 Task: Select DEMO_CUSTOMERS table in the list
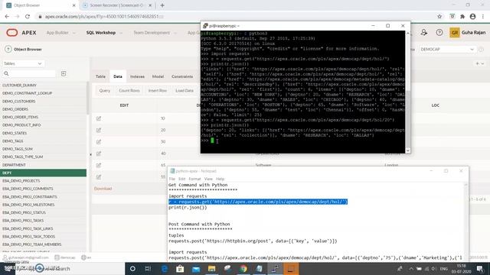coord(43,102)
